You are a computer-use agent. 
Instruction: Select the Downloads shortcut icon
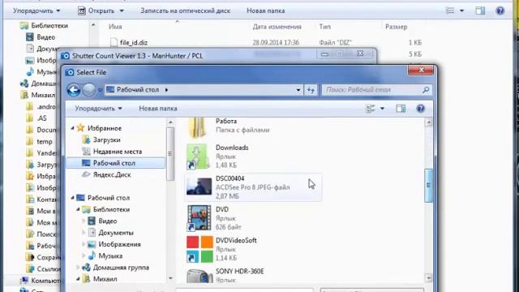pos(199,157)
